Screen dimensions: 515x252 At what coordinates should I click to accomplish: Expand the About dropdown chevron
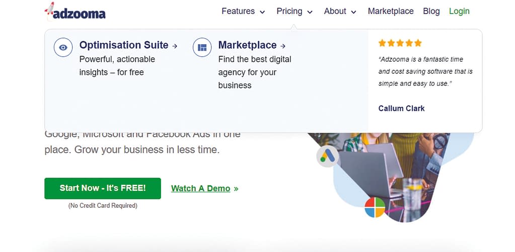click(353, 12)
